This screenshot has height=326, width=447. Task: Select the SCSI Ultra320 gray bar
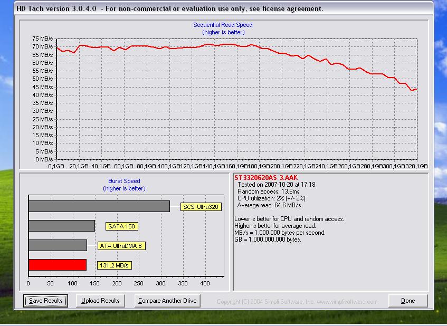pyautogui.click(x=99, y=206)
